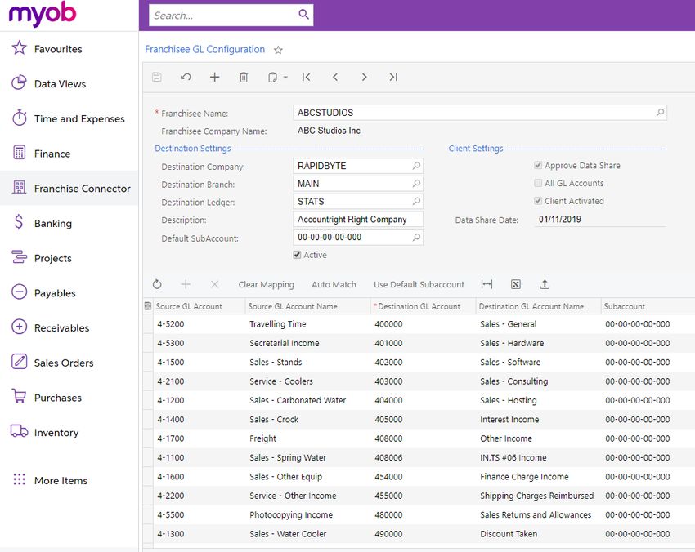This screenshot has height=552, width=695.
Task: Enable All GL Accounts checkbox
Action: point(538,183)
